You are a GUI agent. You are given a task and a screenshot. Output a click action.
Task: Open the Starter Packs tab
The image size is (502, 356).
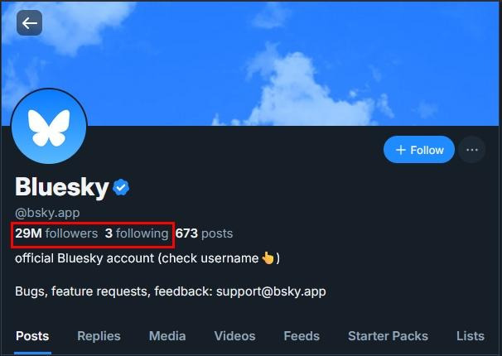(388, 336)
